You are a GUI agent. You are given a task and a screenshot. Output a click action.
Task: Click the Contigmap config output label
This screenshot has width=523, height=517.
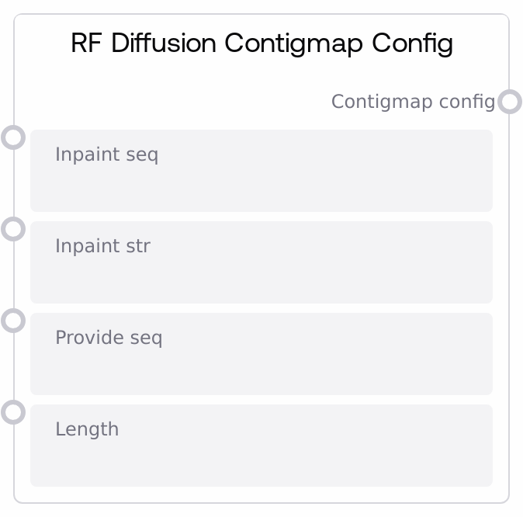[413, 102]
